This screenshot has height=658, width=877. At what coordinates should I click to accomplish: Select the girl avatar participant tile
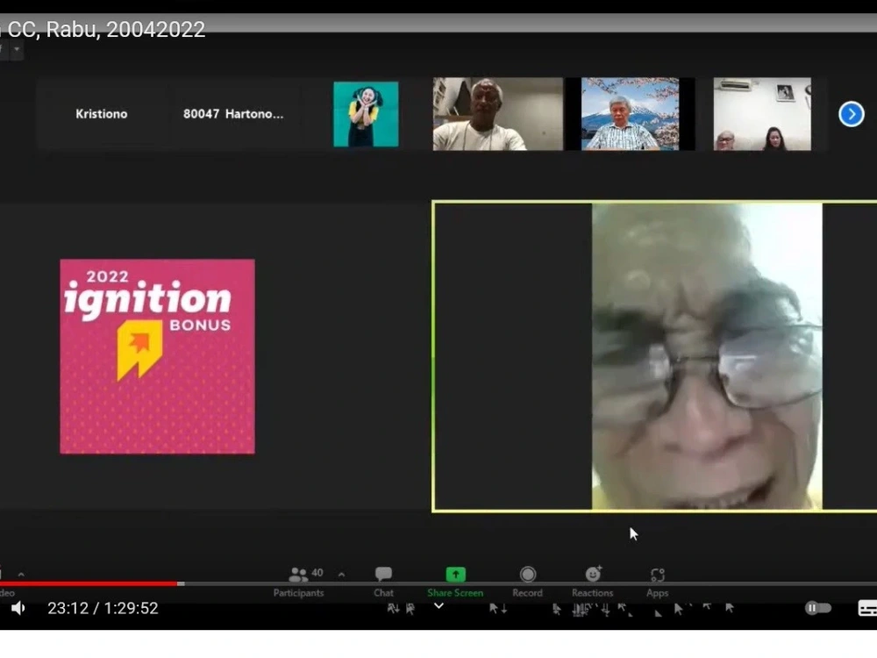pyautogui.click(x=366, y=114)
